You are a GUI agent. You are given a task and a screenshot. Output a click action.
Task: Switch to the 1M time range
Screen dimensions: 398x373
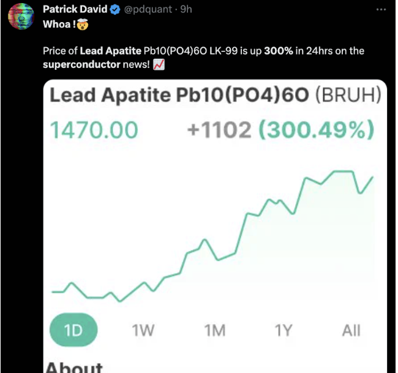(215, 330)
